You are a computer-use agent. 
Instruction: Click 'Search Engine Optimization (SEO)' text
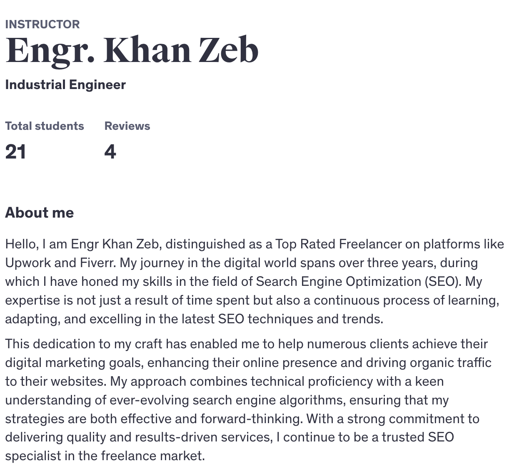point(357,282)
